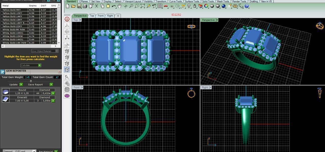Image resolution: width=325 pixels, height=152 pixels.
Task: Click the Update button in Gem Reporter
Action: click(x=16, y=84)
